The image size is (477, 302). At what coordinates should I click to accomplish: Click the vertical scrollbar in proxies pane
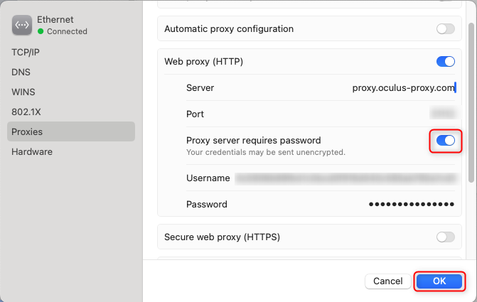coord(471,99)
